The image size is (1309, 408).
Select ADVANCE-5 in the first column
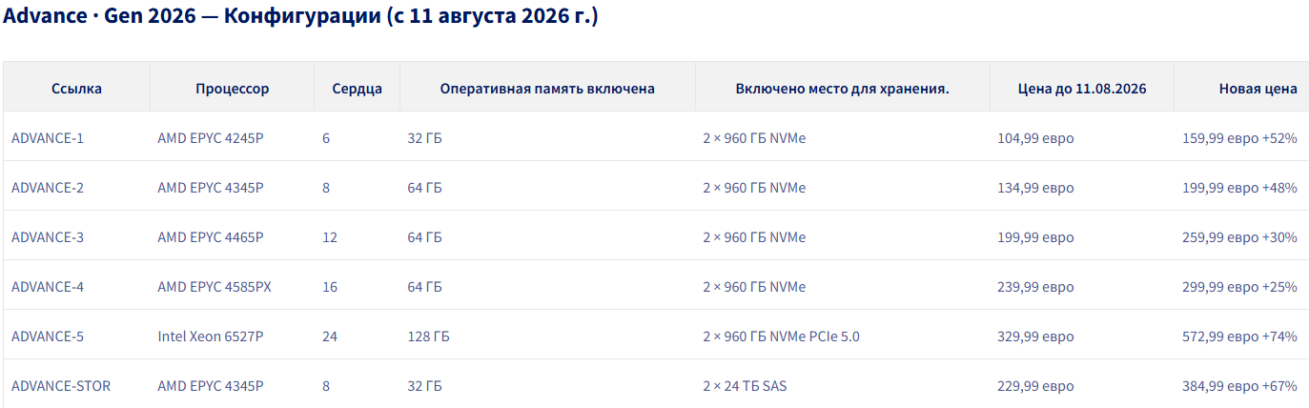tap(48, 337)
